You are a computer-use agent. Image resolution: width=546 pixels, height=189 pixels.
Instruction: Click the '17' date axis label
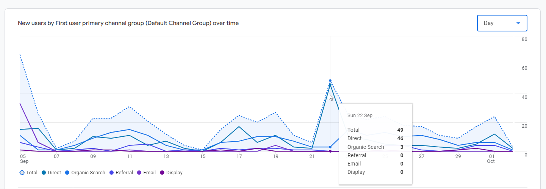tap(239, 156)
